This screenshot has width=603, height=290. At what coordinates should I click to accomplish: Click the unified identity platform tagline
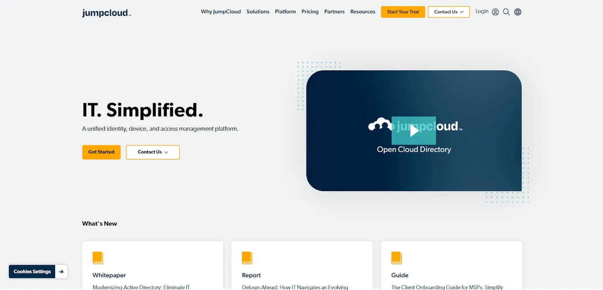(x=160, y=129)
